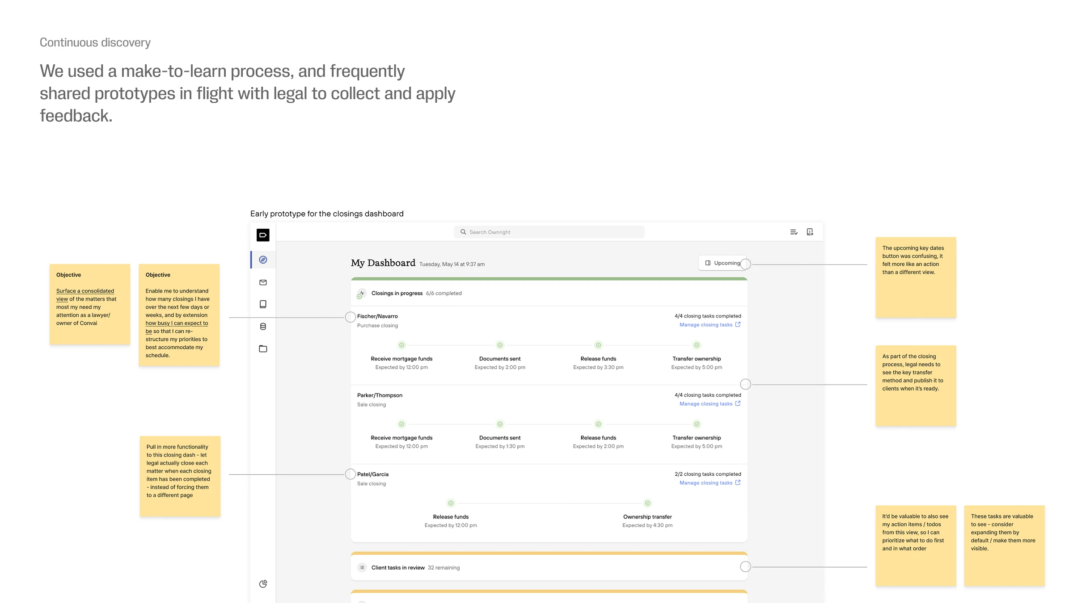Screen dimensions: 1073x603
Task: Click the Ownright logo at the top of the sidebar
Action: 263,235
